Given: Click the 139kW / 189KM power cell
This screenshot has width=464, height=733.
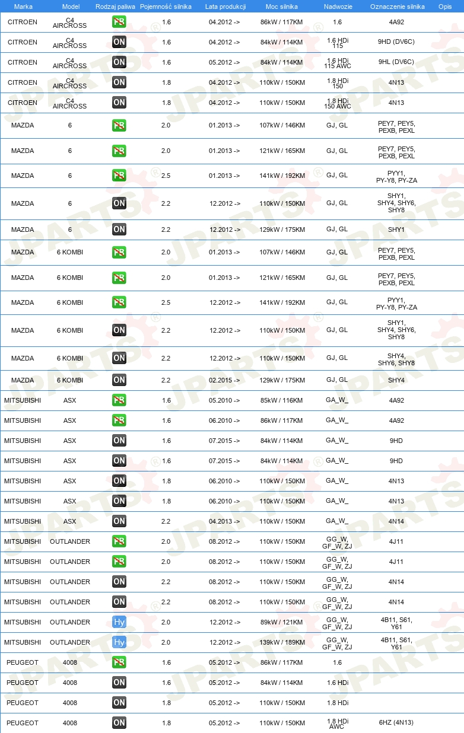Looking at the screenshot, I should click(x=282, y=642).
